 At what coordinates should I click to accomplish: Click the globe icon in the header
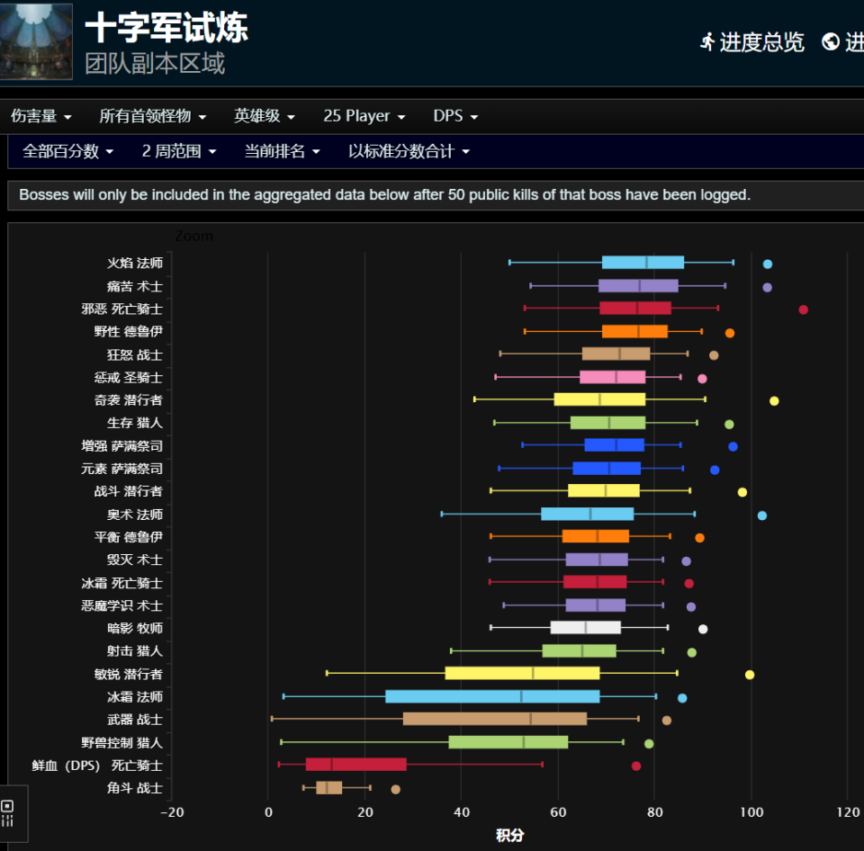pyautogui.click(x=831, y=42)
